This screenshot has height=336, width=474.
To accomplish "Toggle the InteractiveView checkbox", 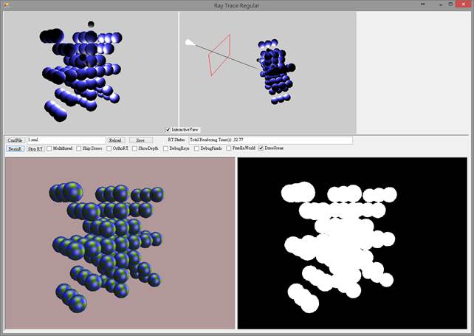I will 168,129.
